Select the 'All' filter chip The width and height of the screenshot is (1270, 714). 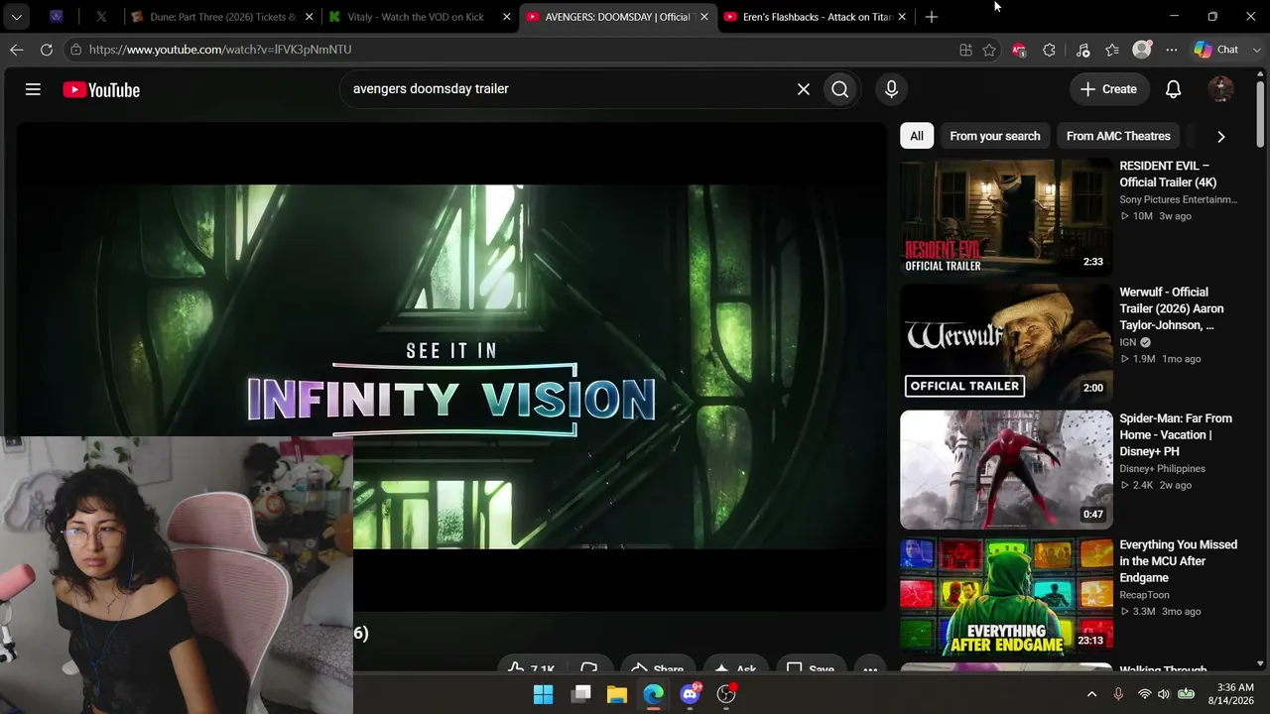point(917,136)
